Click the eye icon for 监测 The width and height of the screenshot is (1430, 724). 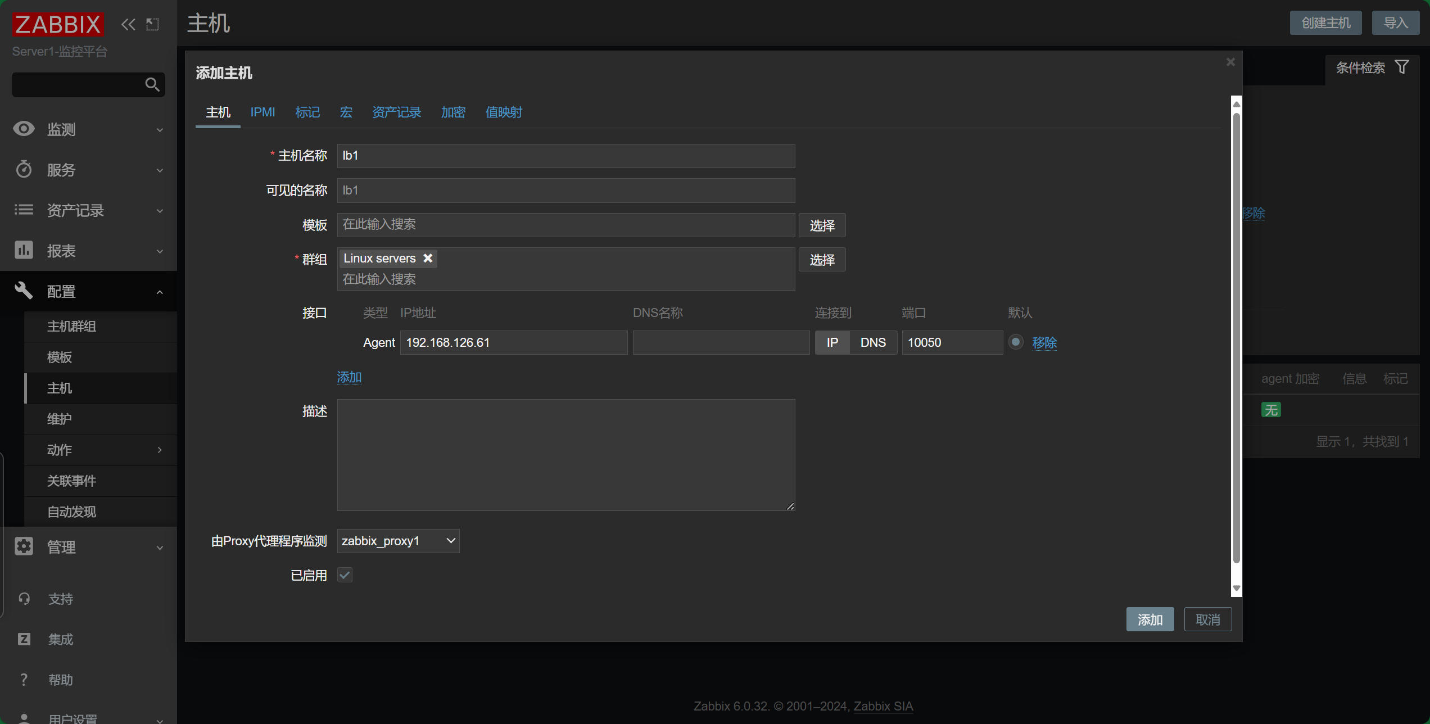[24, 129]
